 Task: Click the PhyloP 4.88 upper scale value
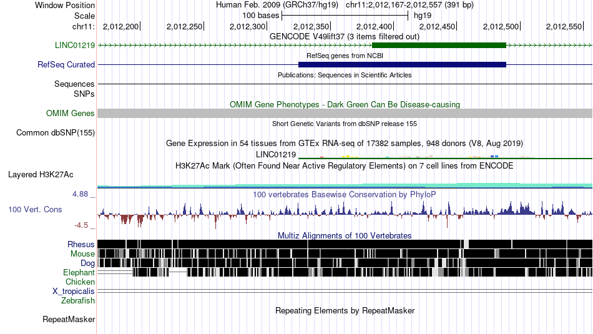80,194
